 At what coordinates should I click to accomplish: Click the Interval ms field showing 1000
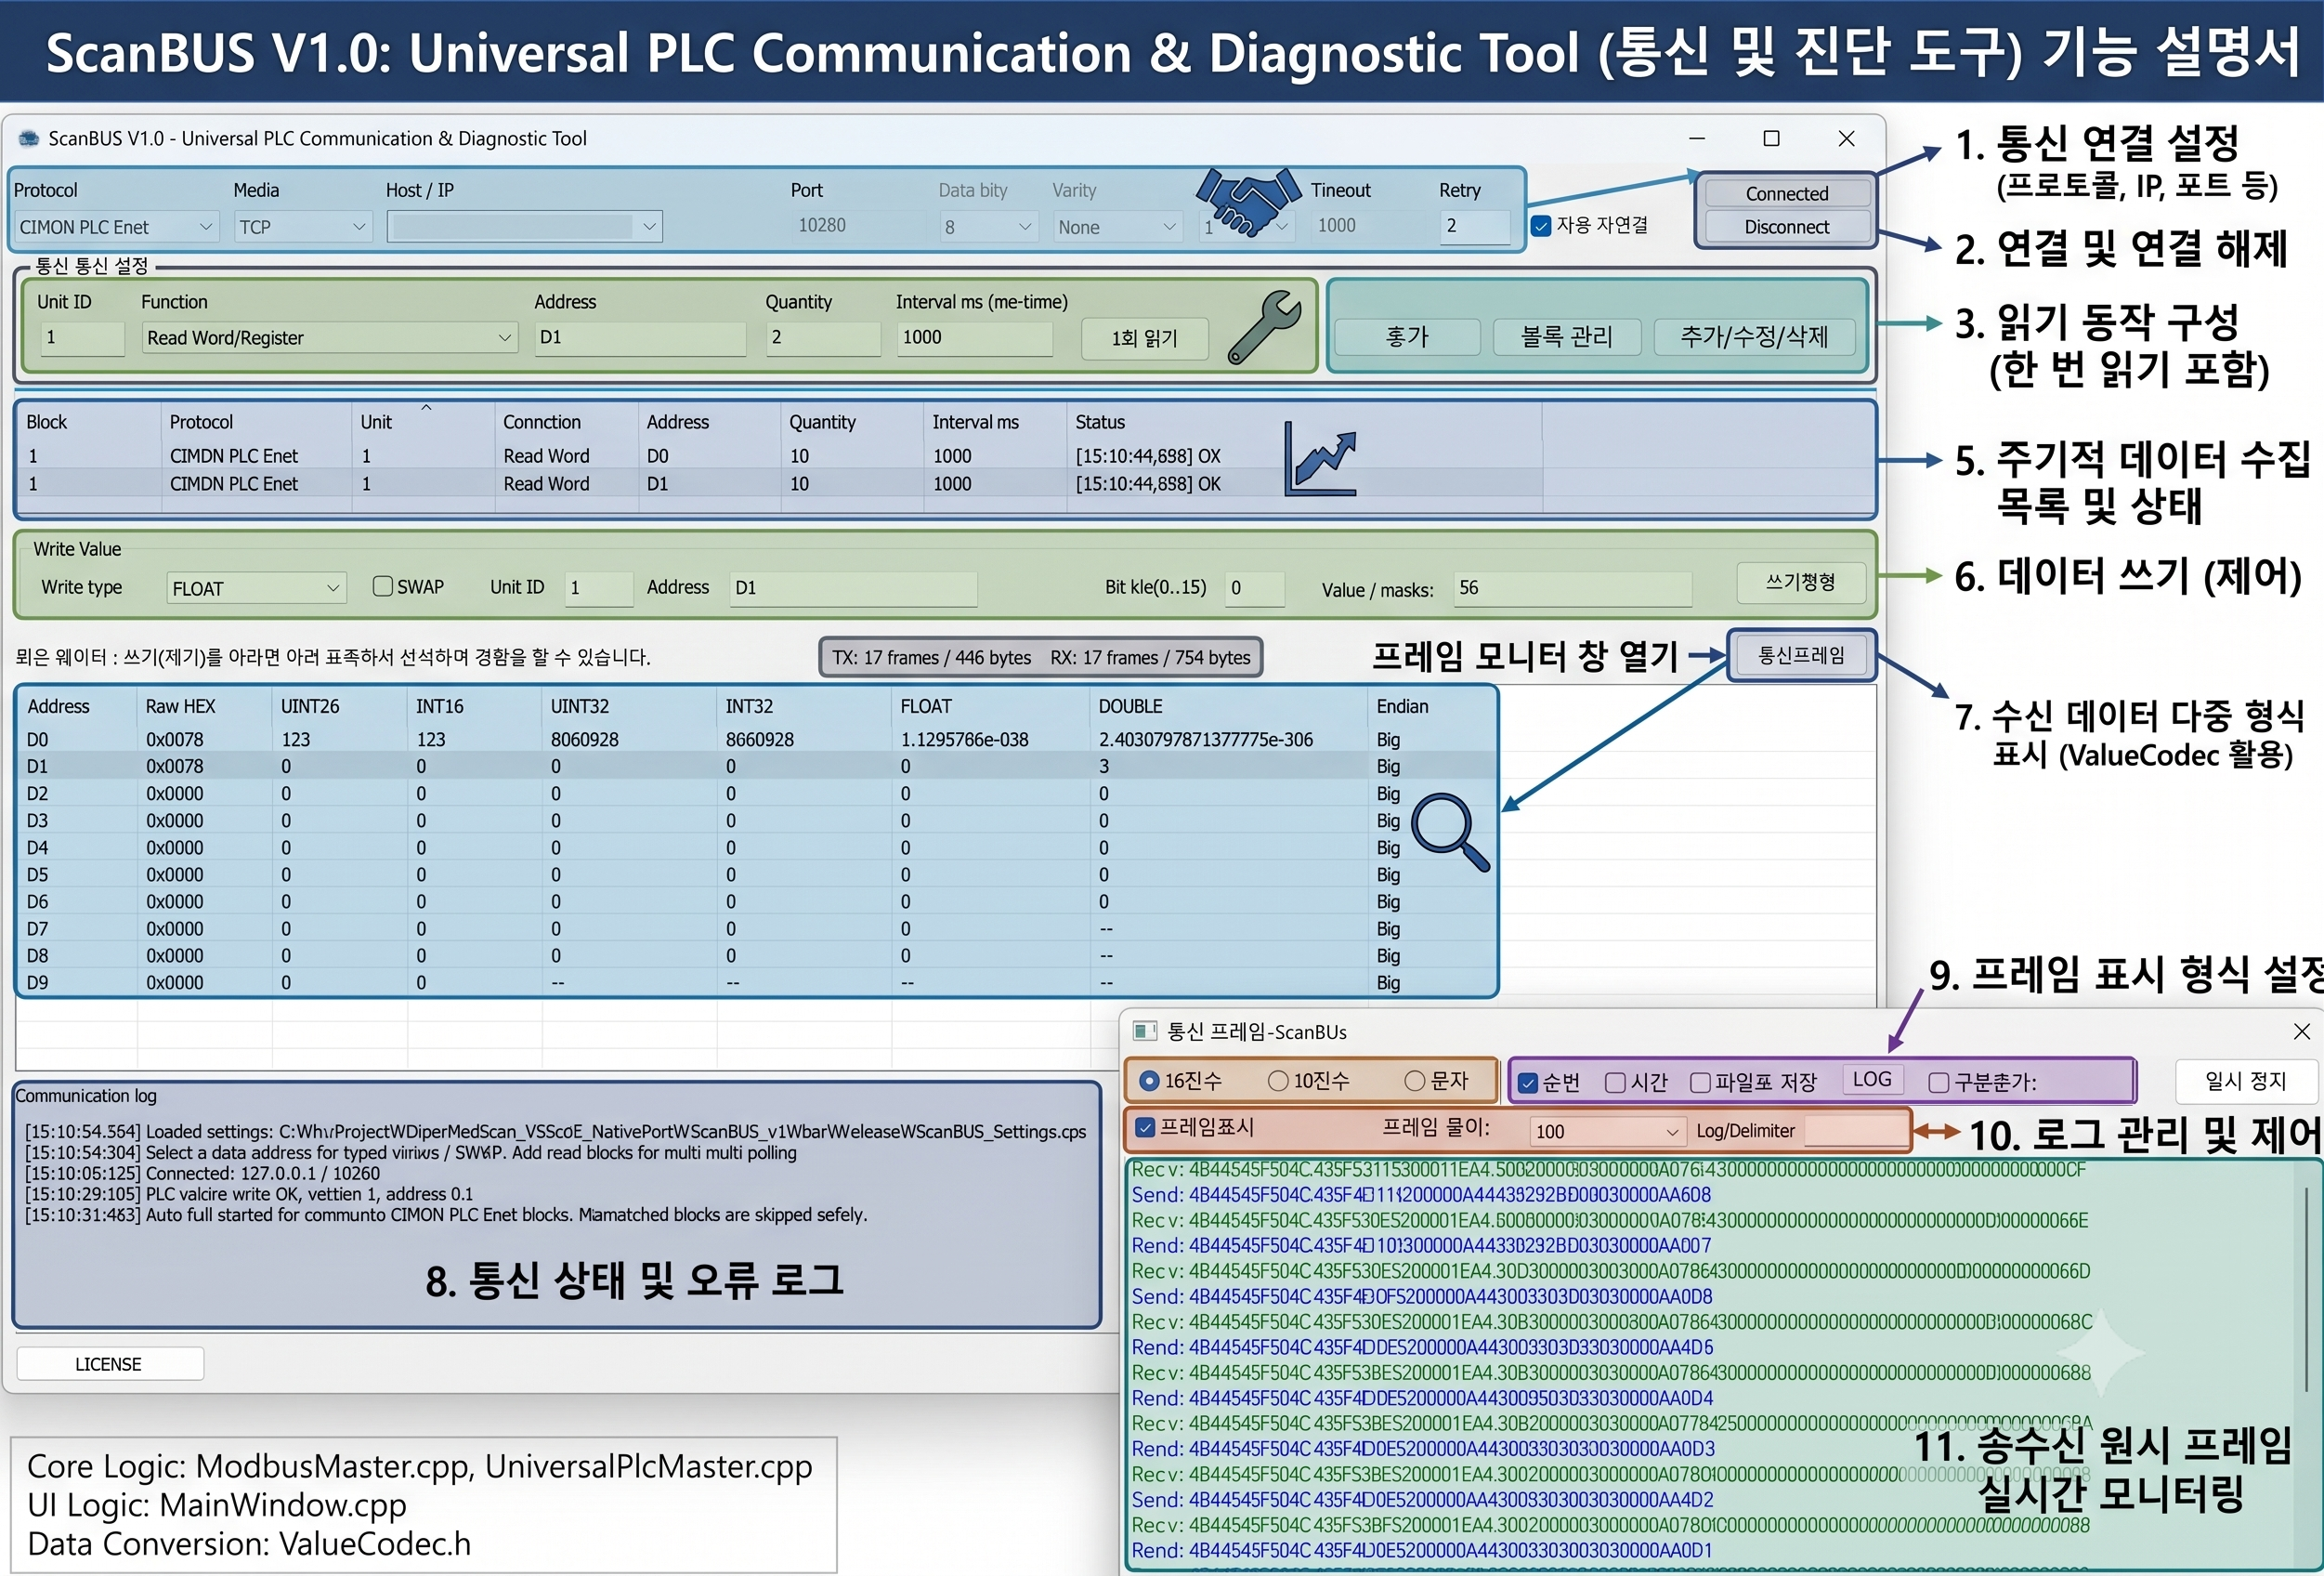point(974,338)
